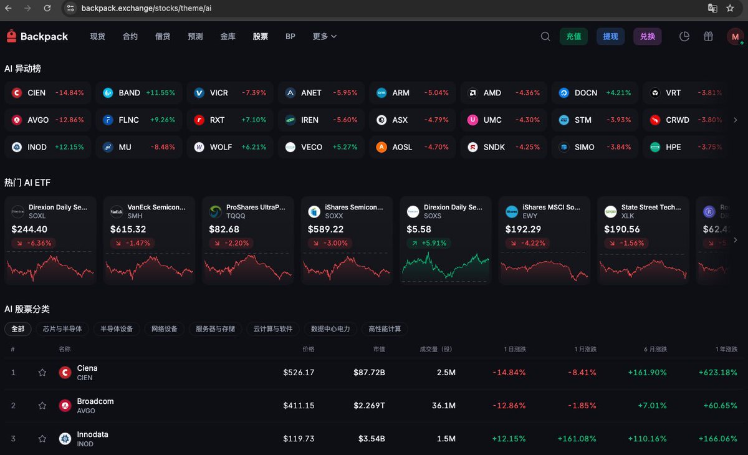Select the 高性能计算 category filter
The width and height of the screenshot is (748, 455).
pyautogui.click(x=385, y=329)
